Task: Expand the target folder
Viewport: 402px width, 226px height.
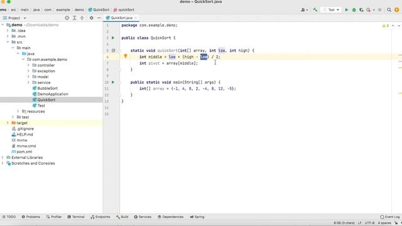Action: click(8, 123)
